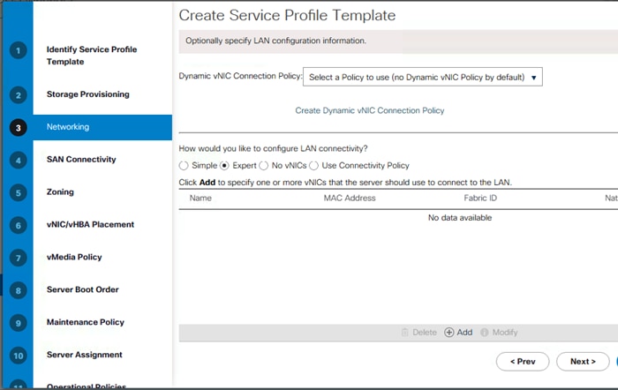The width and height of the screenshot is (618, 390).
Task: Click step 7 circle icon
Action: pyautogui.click(x=19, y=258)
